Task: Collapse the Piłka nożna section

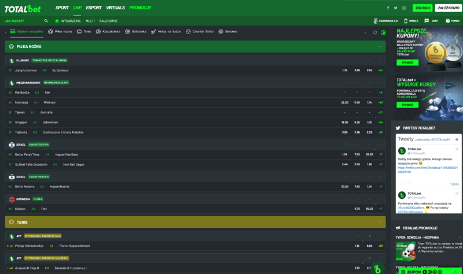Action: 380,47
